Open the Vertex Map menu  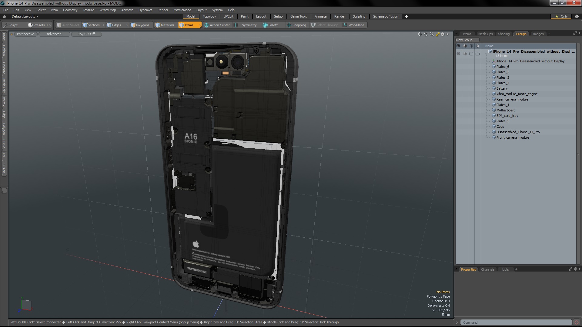108,10
